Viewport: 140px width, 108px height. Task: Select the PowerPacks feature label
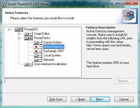coord(42,38)
